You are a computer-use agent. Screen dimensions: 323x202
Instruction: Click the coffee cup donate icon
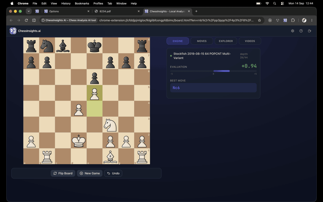310,31
